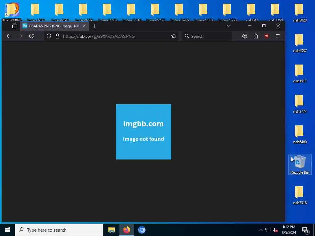The width and height of the screenshot is (315, 236).
Task: Open the Firefox View icon left of tabs
Action: click(15, 26)
